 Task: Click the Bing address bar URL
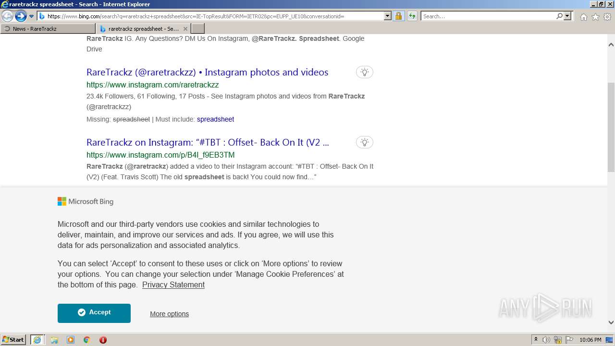coord(196,16)
